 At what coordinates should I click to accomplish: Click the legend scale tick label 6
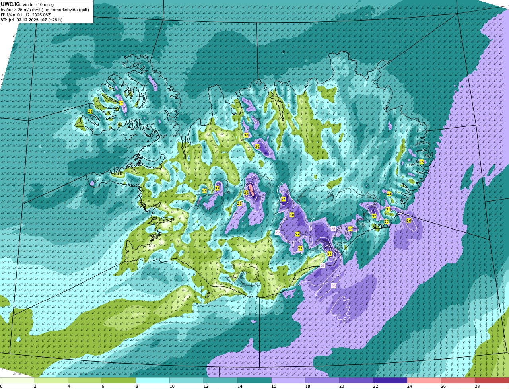[x=103, y=386]
